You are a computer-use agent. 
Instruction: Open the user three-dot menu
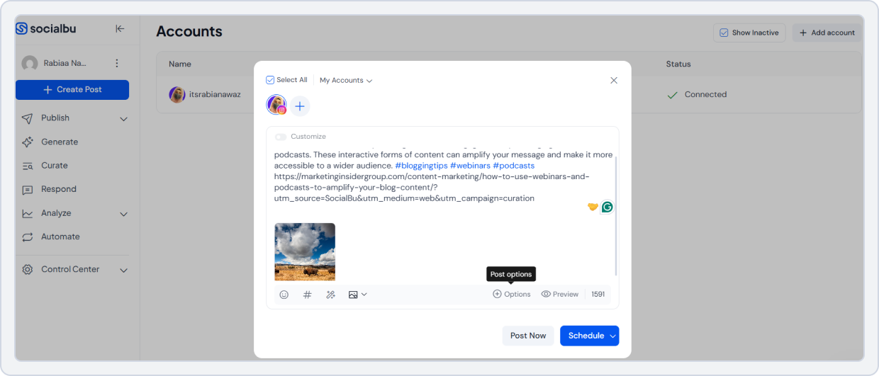(x=117, y=63)
